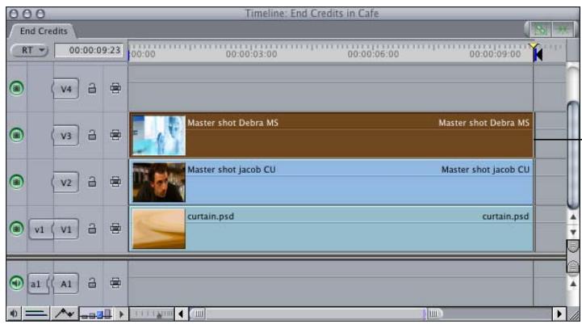
Task: Click the 00:00:03:00 ruler mark
Action: [x=251, y=54]
